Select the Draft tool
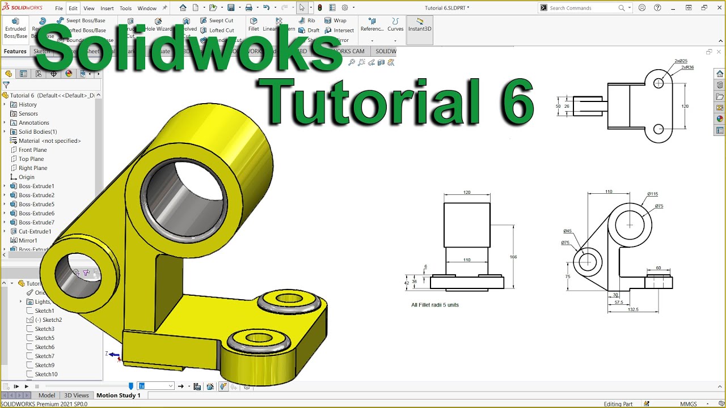726x408 pixels. coord(309,31)
